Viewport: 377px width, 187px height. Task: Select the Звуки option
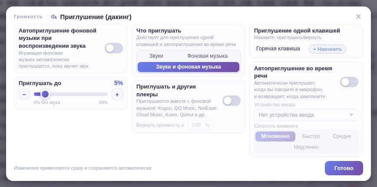click(x=156, y=56)
